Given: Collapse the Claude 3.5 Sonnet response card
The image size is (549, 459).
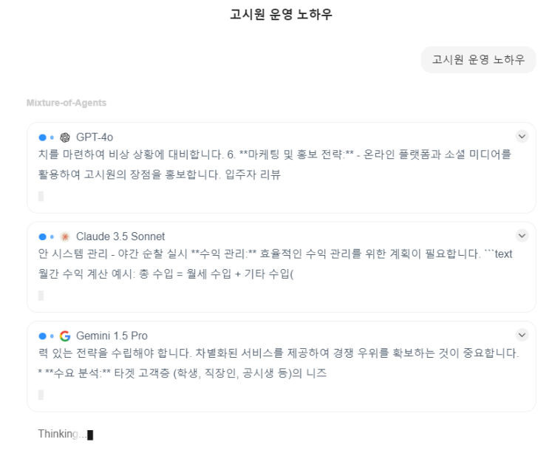Looking at the screenshot, I should 522,236.
